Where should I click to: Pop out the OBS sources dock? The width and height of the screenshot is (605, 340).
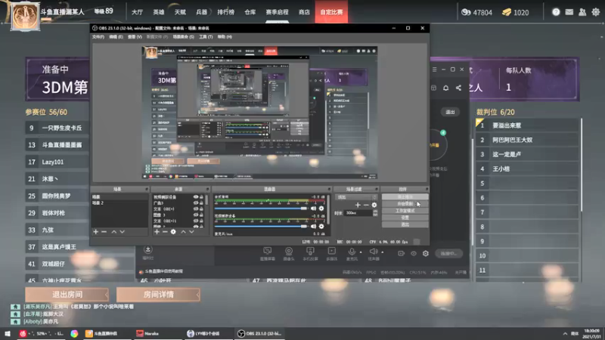click(207, 190)
